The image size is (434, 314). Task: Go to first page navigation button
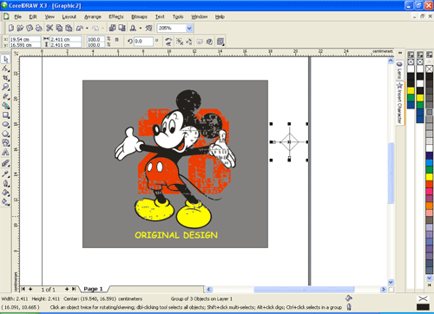pos(23,289)
